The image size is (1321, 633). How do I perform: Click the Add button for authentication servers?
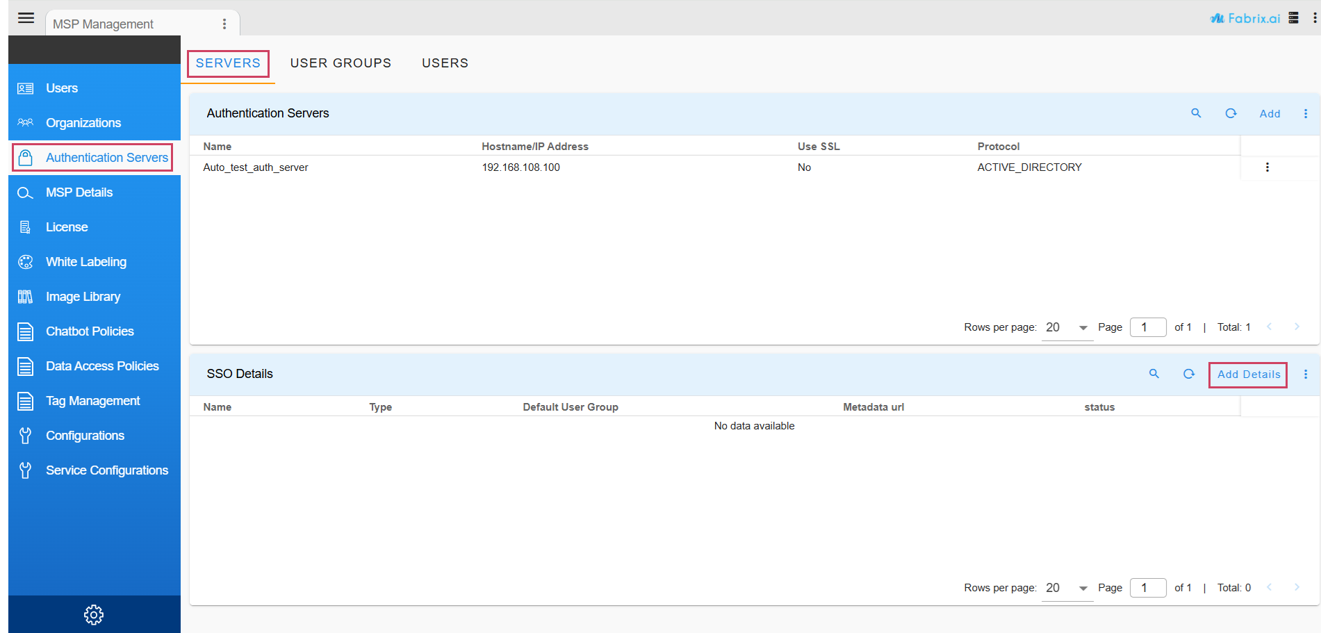[1270, 114]
